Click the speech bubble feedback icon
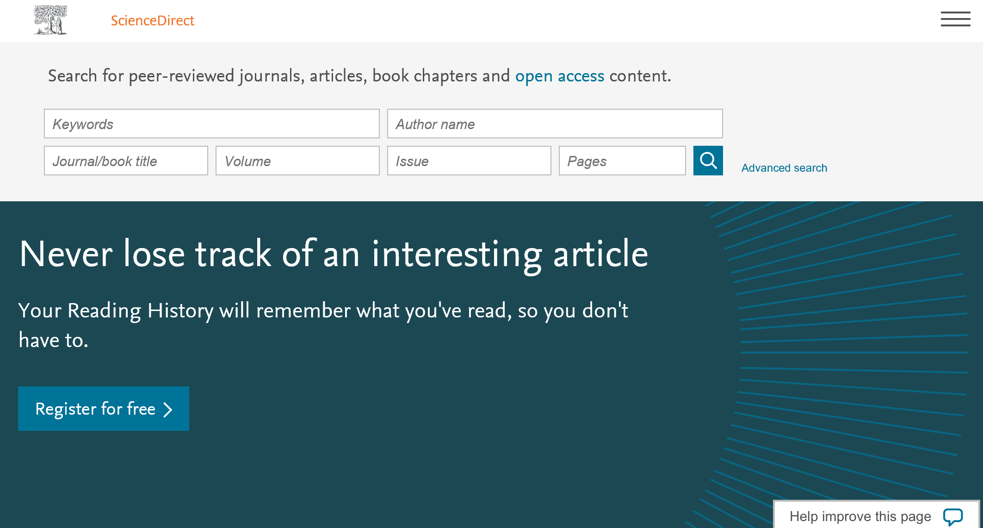 click(952, 516)
